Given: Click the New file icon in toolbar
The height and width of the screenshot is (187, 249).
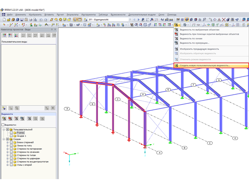Looking at the screenshot, I should (4, 20).
